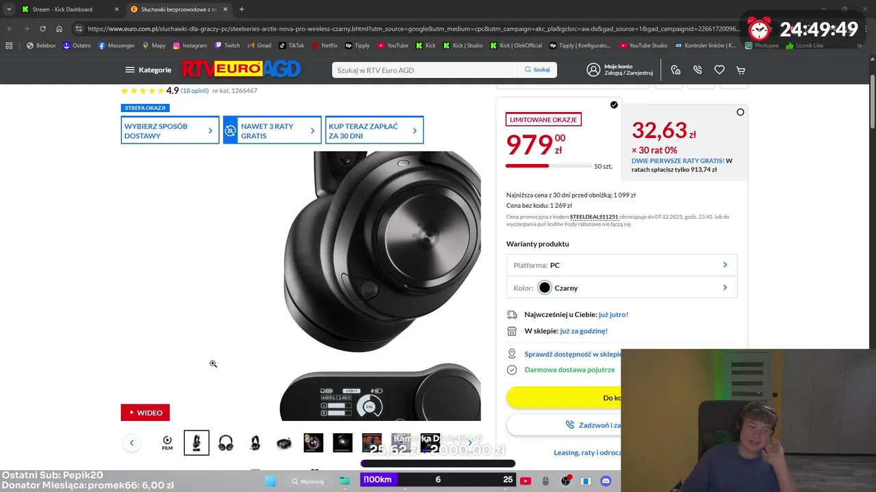Open the Twitch bookmark

(x=227, y=46)
